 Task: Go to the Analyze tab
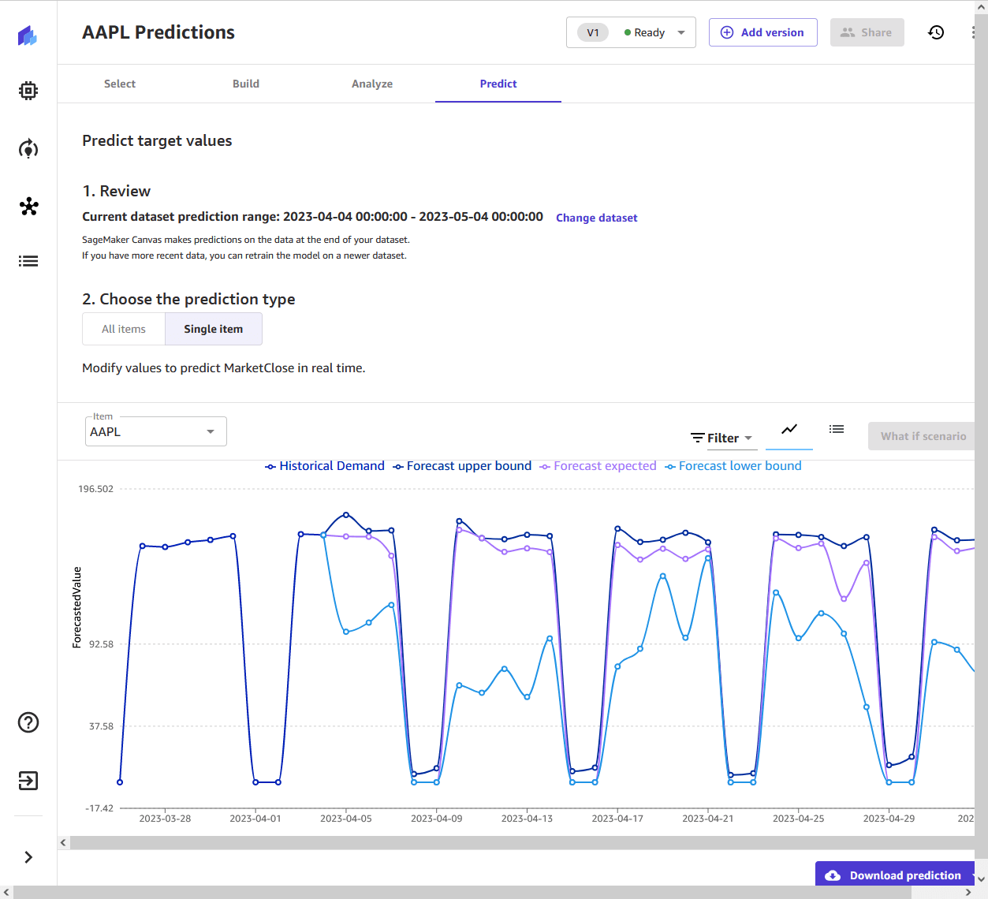point(372,84)
